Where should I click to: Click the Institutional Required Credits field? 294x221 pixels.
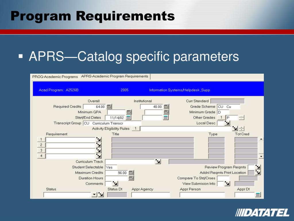click(x=152, y=107)
